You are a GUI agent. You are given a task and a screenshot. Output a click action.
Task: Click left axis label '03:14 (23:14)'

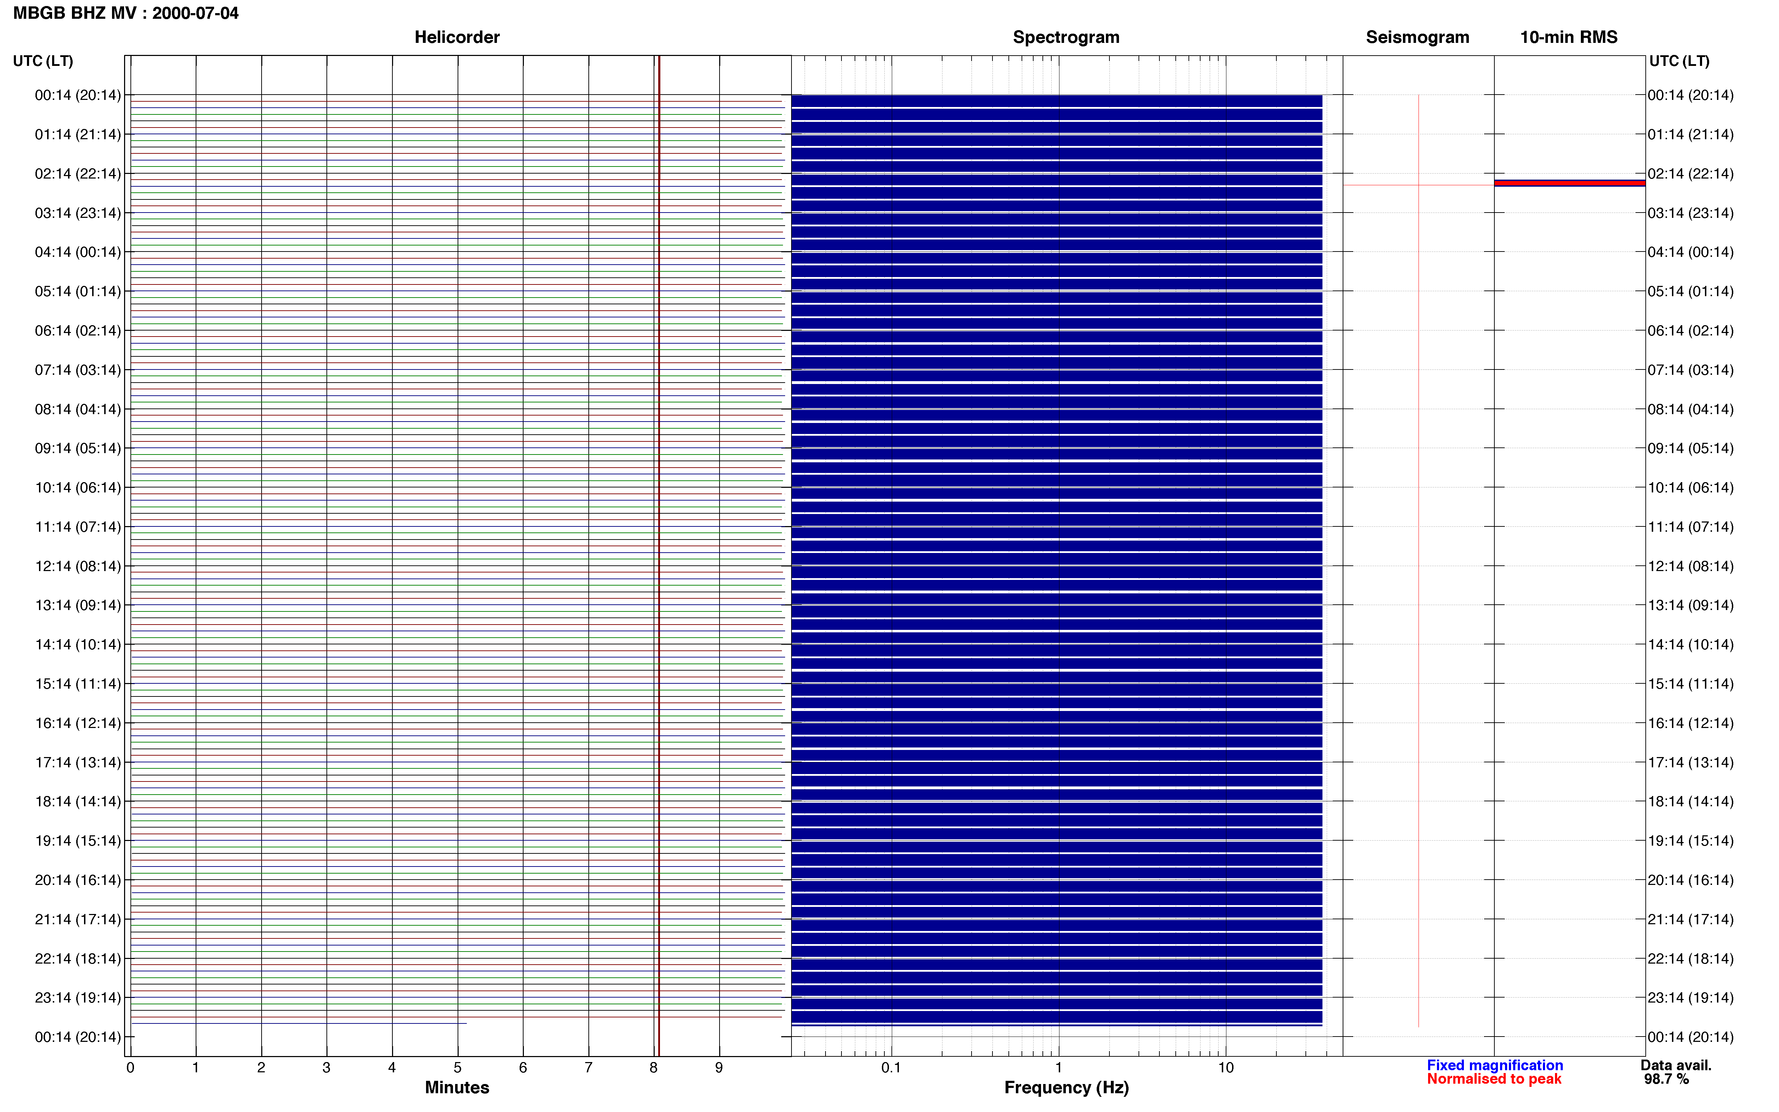(78, 213)
